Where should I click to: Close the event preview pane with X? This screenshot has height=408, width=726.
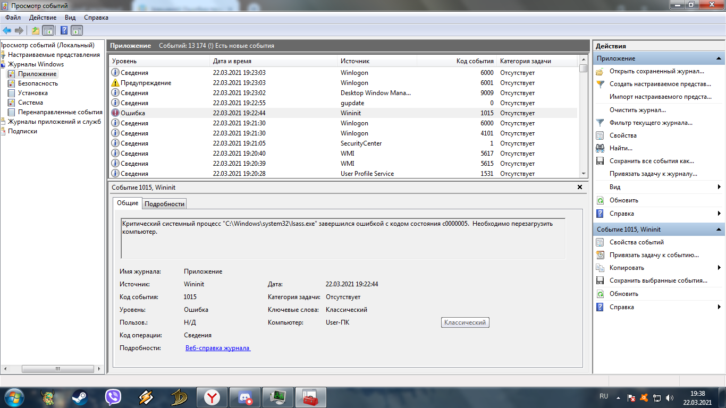click(580, 187)
